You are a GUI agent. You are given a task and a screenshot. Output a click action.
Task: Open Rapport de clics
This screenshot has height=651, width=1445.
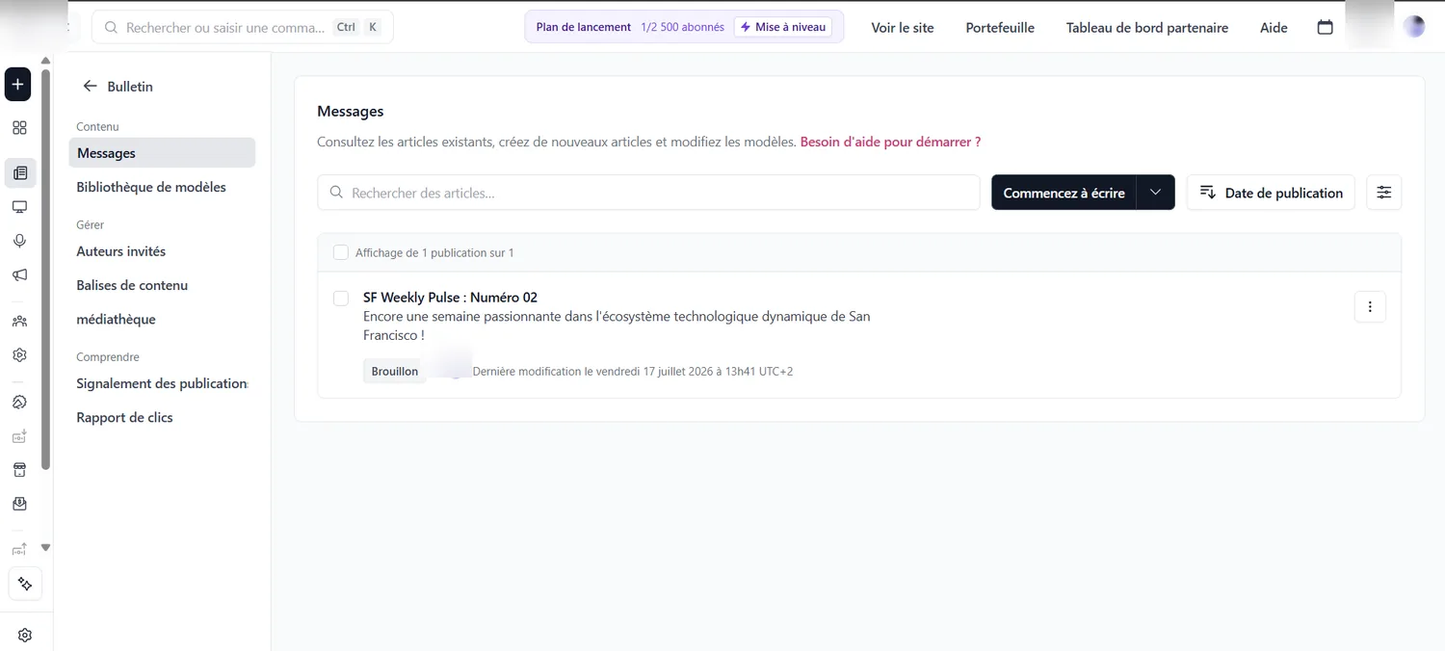click(x=125, y=417)
